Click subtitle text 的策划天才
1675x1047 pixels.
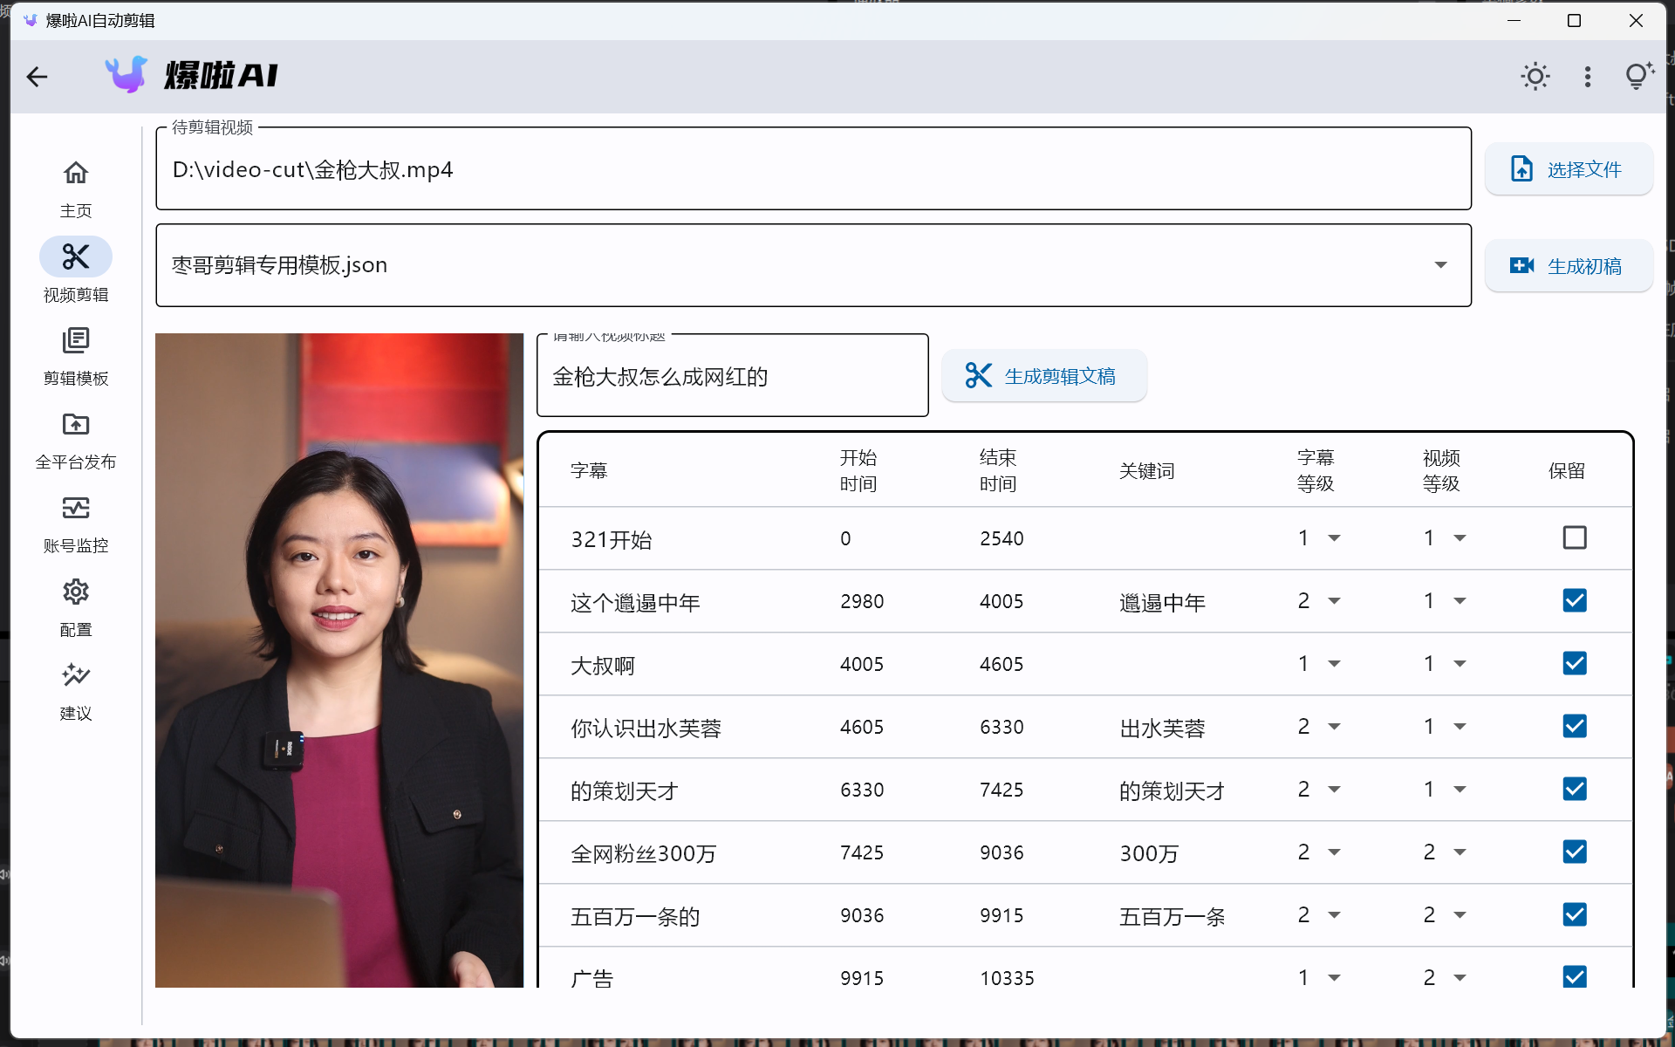(x=624, y=790)
